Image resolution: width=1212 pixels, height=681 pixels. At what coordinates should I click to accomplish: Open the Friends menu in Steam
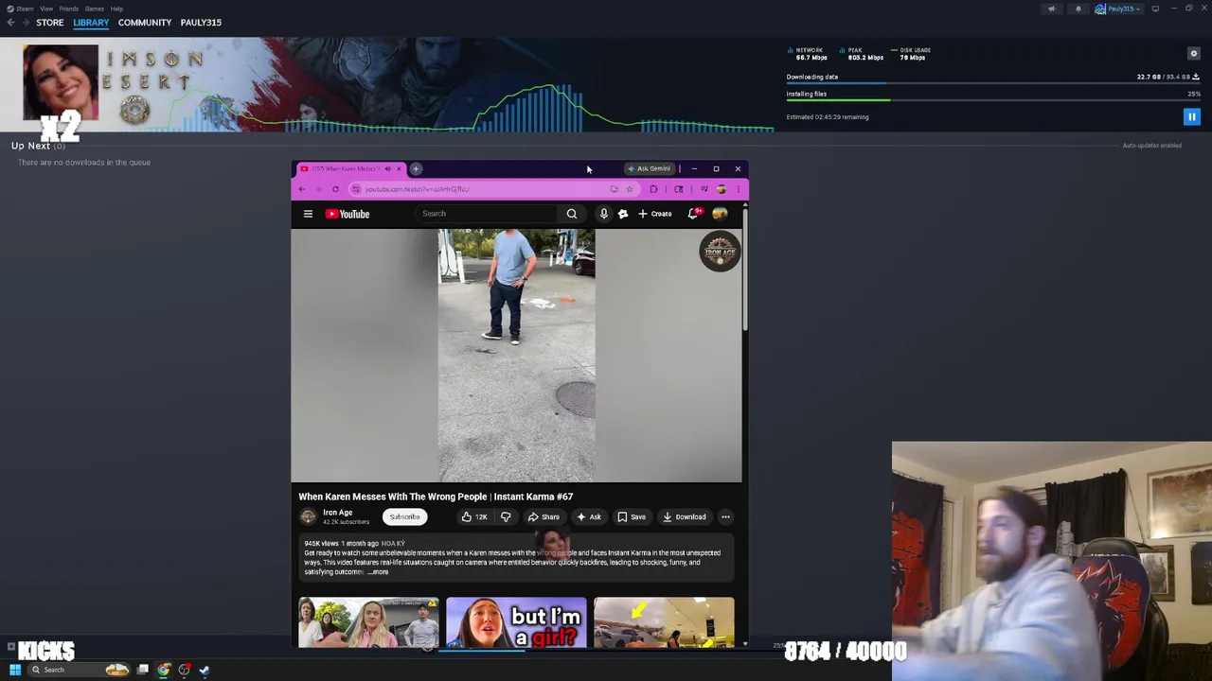69,9
